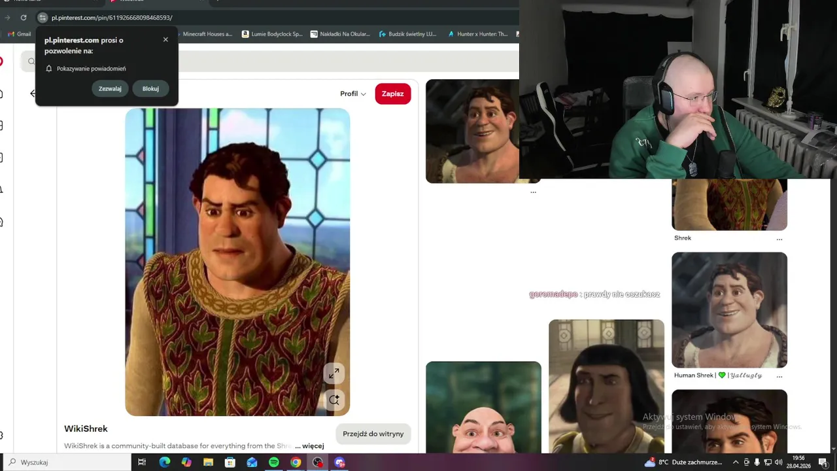Open the Profil dropdown
837x471 pixels.
point(353,94)
